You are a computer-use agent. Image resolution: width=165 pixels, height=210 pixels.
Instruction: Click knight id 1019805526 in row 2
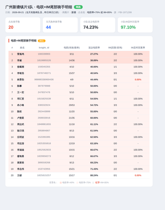click(44, 60)
